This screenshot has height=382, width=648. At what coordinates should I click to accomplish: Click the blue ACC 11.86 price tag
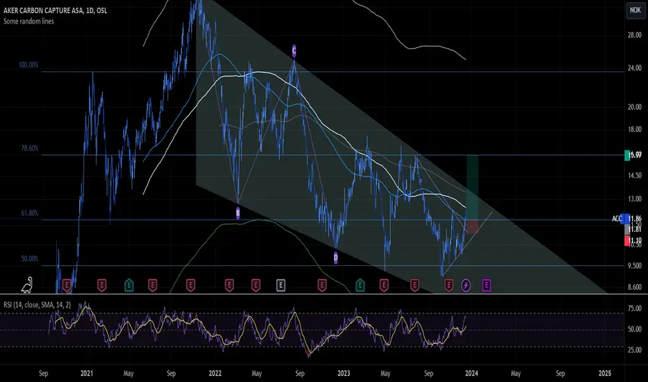(x=626, y=219)
